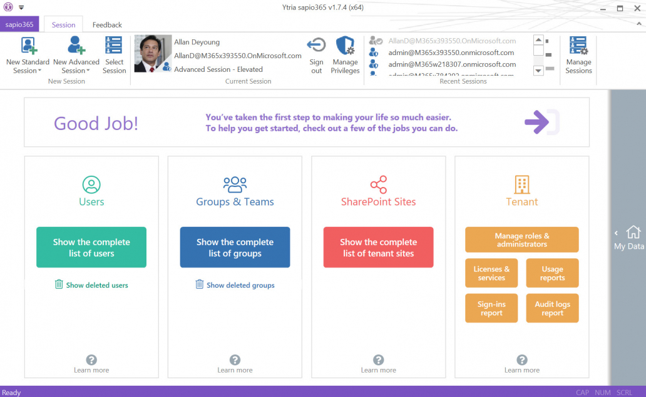This screenshot has height=397, width=646.
Task: Click Allan Deyoung's profile photo
Action: tap(153, 54)
